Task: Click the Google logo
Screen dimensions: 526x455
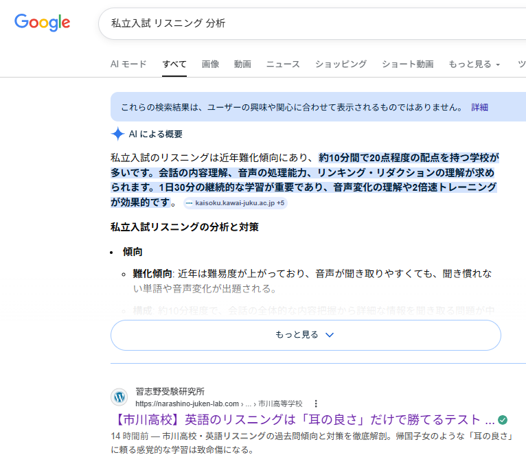Action: click(43, 23)
